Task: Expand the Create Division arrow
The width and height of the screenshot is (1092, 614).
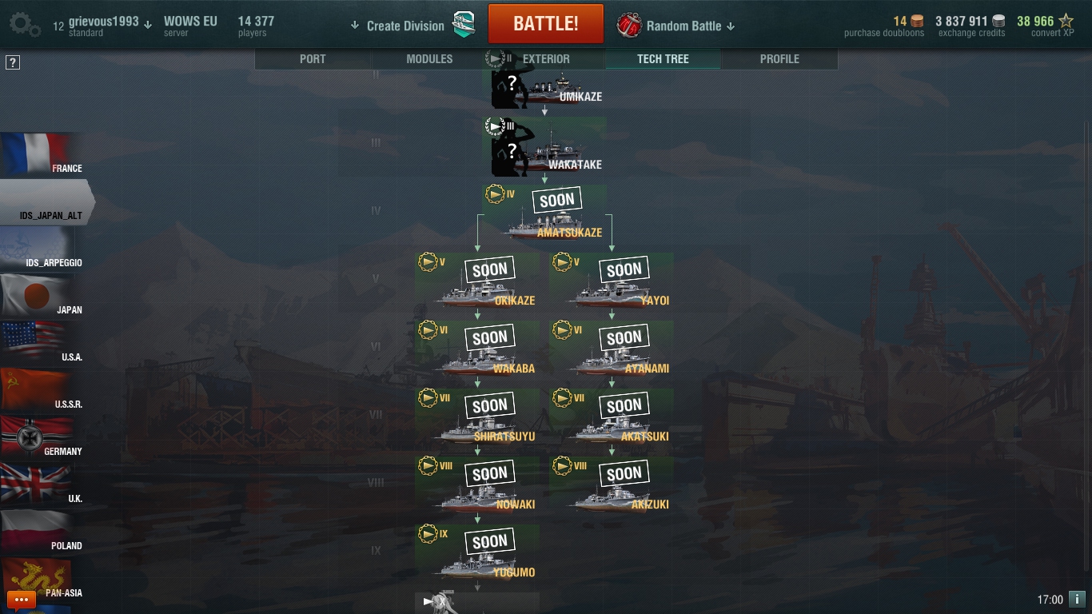Action: click(355, 26)
